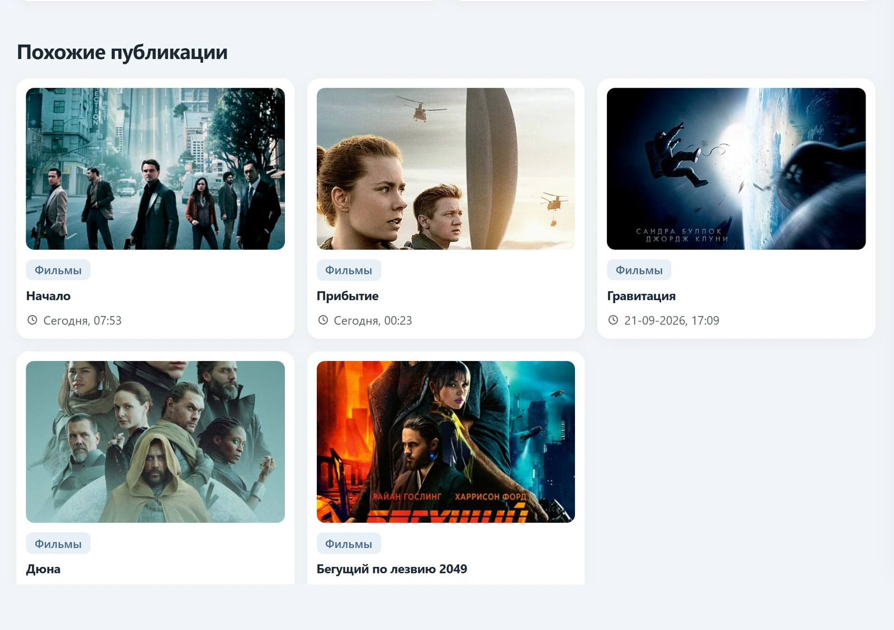The width and height of the screenshot is (894, 630).
Task: Click the date text Сегодня, 07:53
Action: [x=83, y=321]
